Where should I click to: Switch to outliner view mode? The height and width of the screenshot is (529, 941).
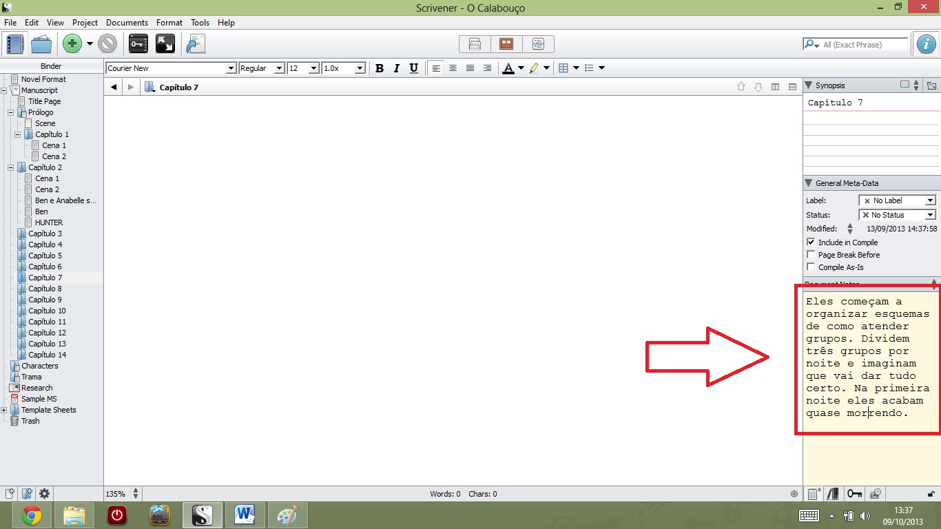coord(538,43)
